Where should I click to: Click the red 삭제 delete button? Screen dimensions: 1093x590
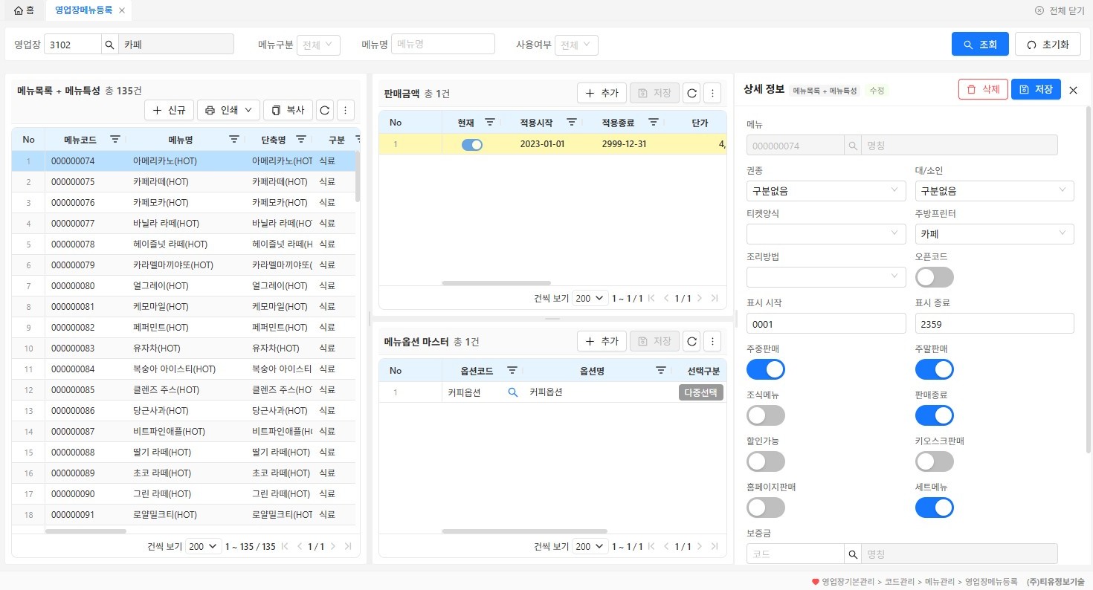pyautogui.click(x=983, y=89)
